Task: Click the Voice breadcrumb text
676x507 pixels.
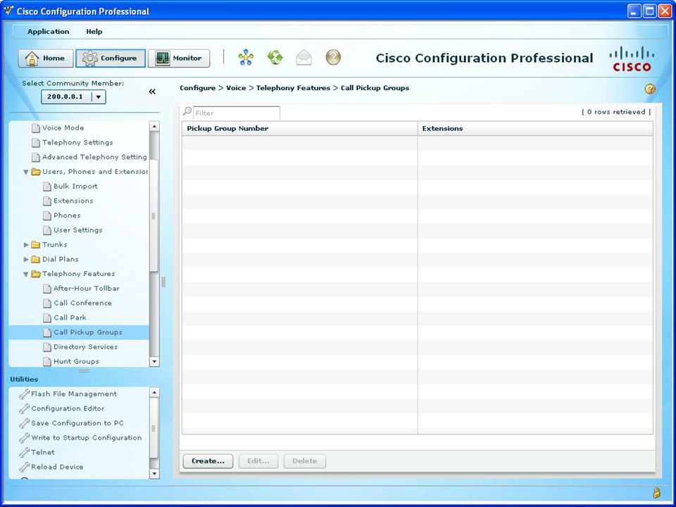Action: point(236,88)
